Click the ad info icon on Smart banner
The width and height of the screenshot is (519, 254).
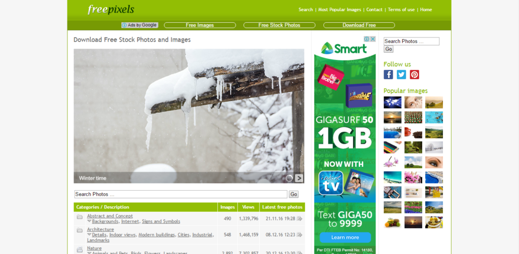(367, 39)
